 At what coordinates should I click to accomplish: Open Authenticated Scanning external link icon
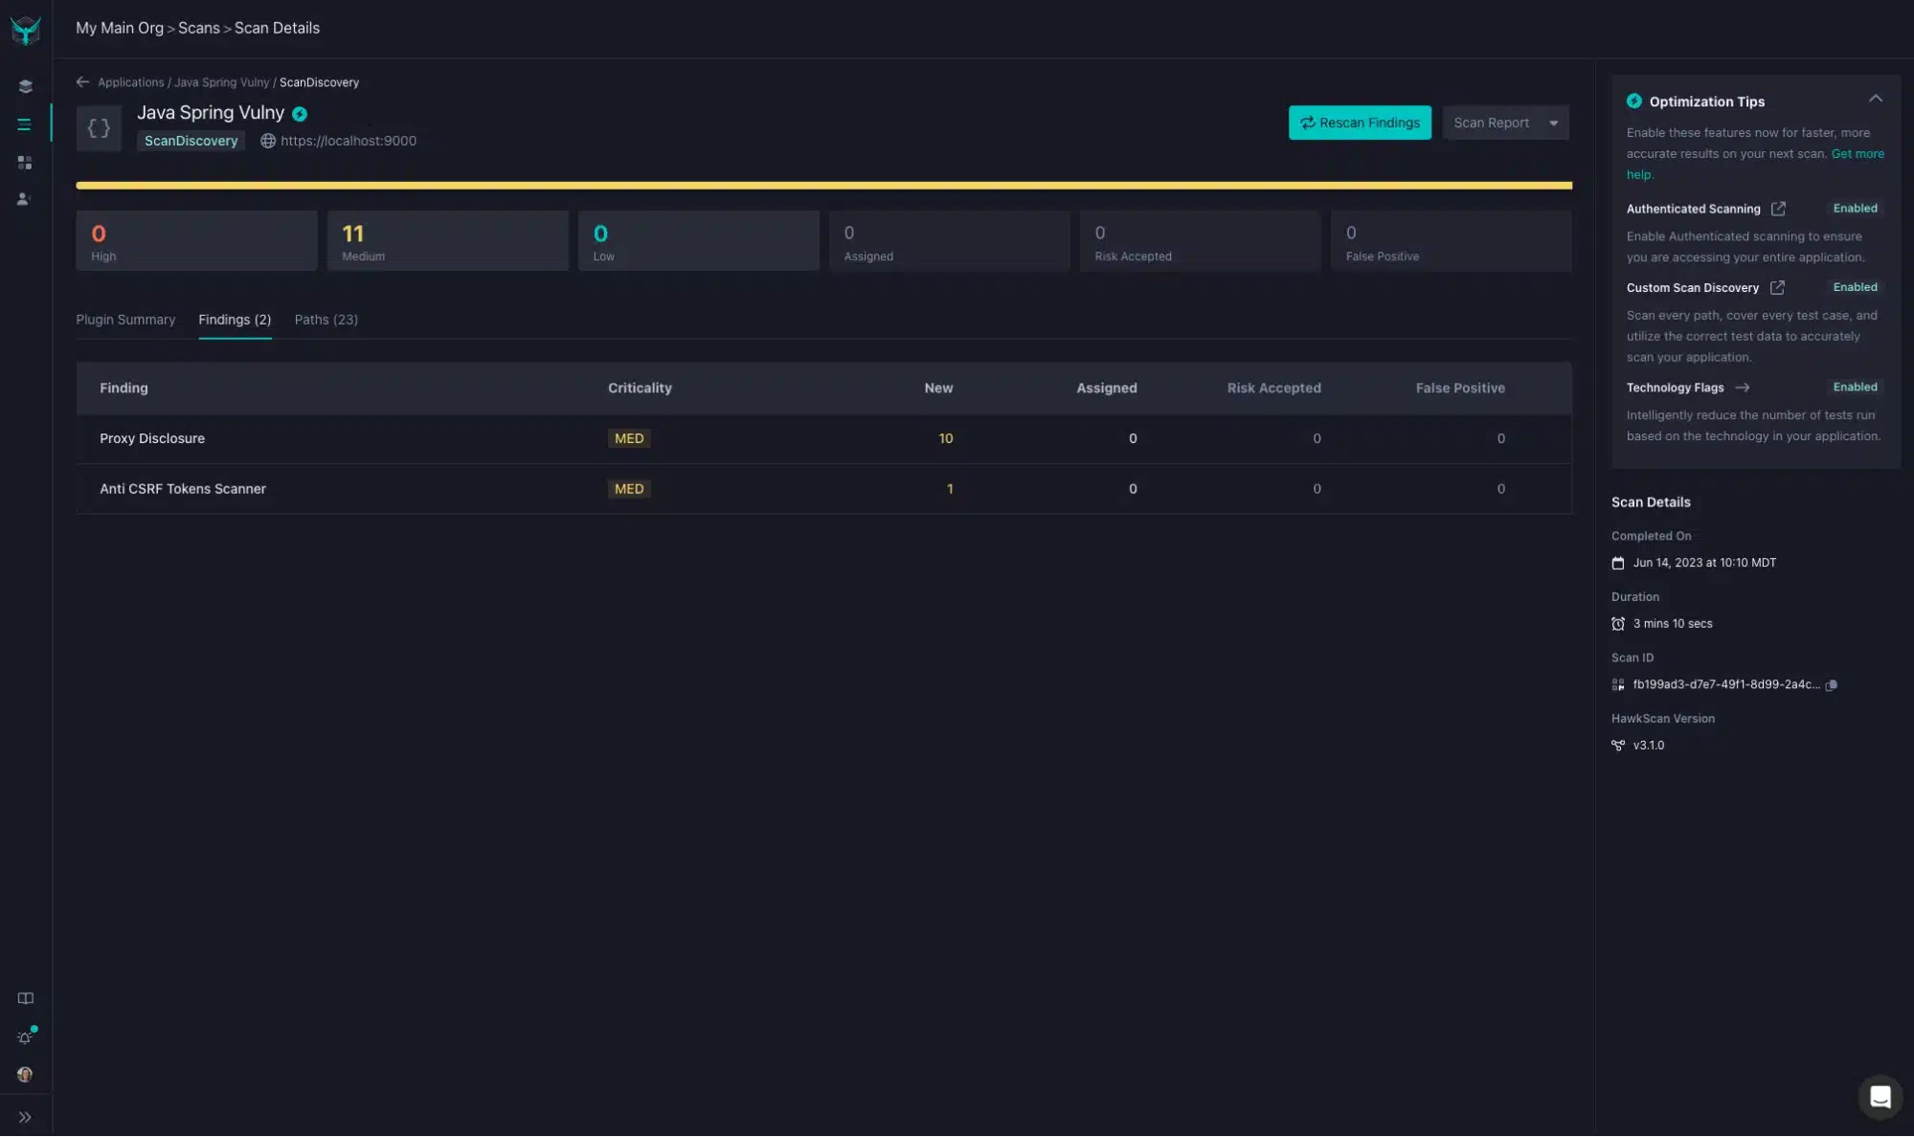pos(1778,209)
